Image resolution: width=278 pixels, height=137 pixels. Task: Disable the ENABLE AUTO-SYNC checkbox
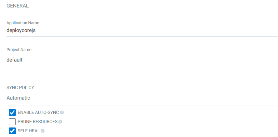pyautogui.click(x=12, y=113)
